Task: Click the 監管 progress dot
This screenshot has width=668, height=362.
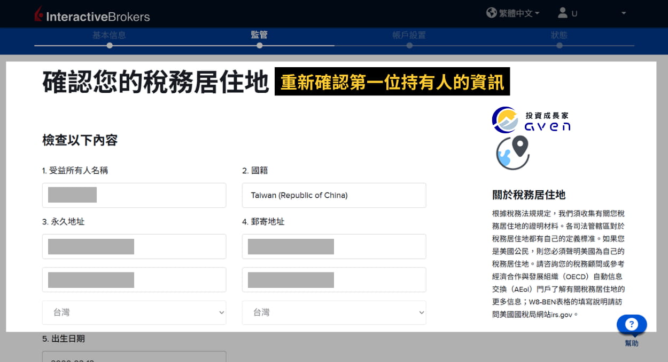Action: pyautogui.click(x=259, y=45)
